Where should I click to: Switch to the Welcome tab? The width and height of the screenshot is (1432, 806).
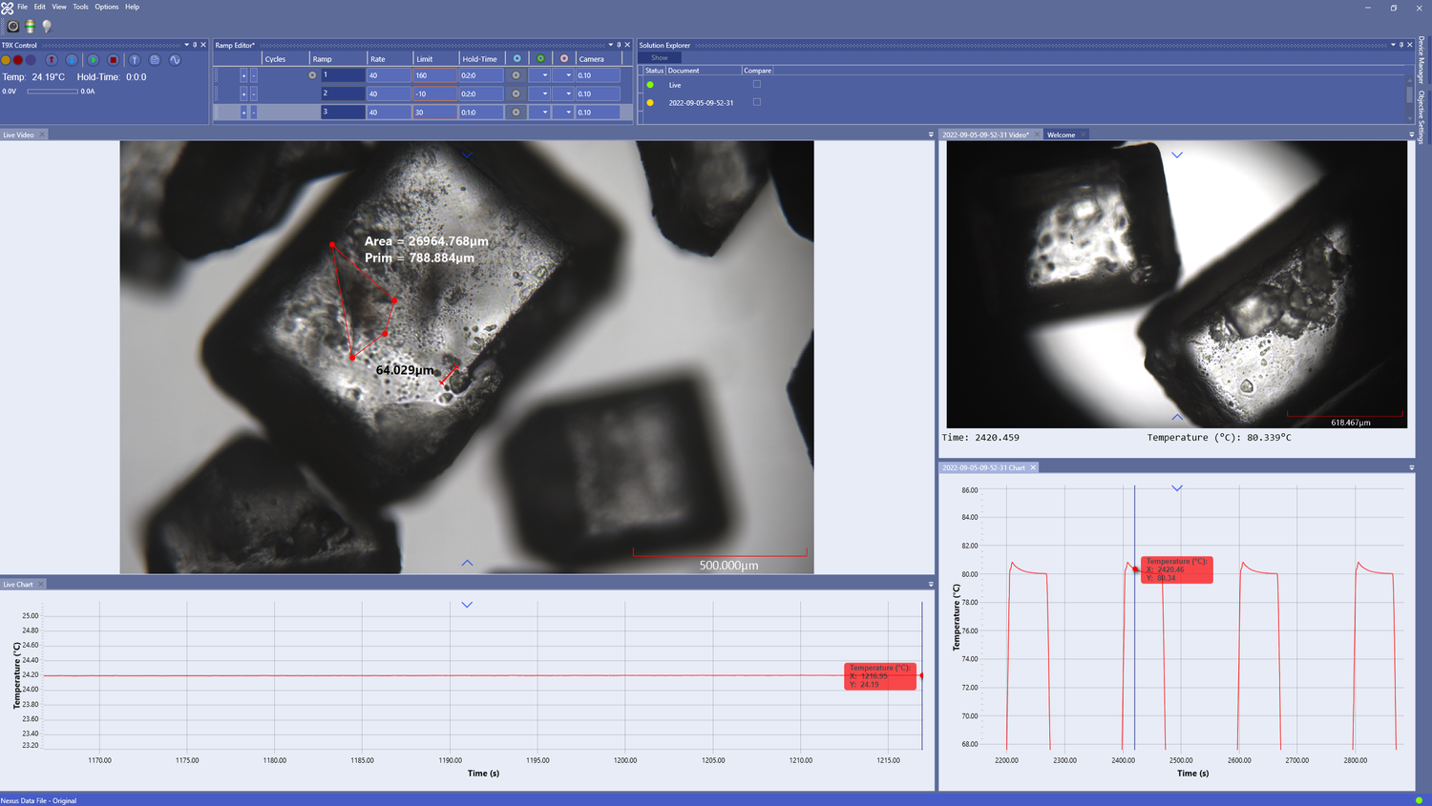pyautogui.click(x=1061, y=134)
